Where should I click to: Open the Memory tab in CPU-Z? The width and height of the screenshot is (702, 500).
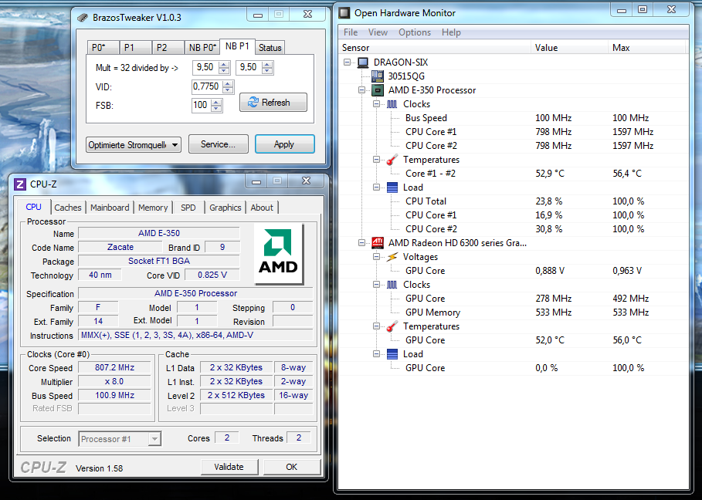tap(153, 208)
